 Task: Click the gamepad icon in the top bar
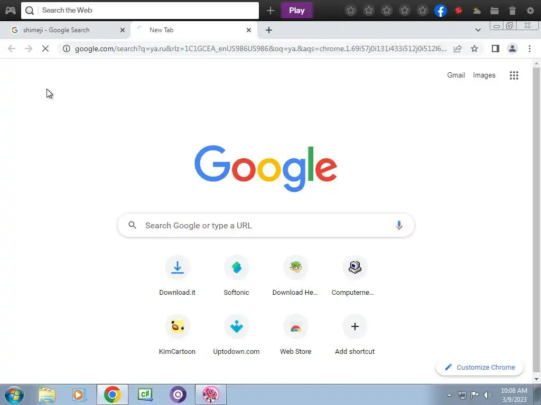tap(11, 11)
